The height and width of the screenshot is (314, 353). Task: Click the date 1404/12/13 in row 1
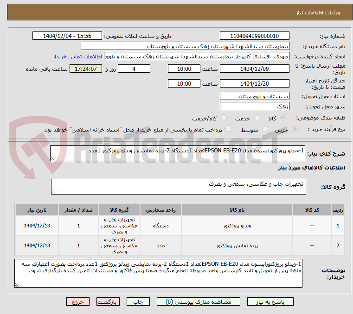coord(37,226)
